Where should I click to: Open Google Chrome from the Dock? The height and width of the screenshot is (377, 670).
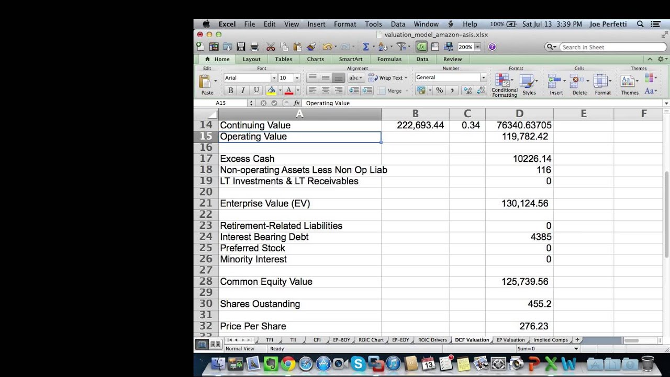tap(288, 363)
